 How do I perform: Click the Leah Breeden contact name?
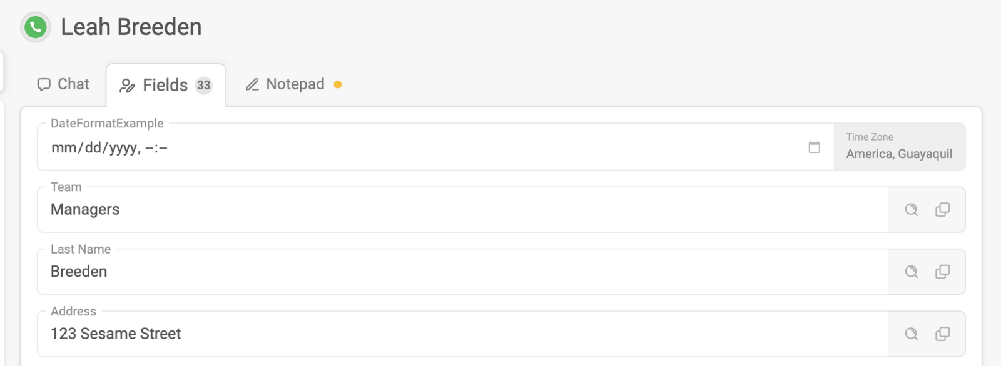[x=131, y=27]
